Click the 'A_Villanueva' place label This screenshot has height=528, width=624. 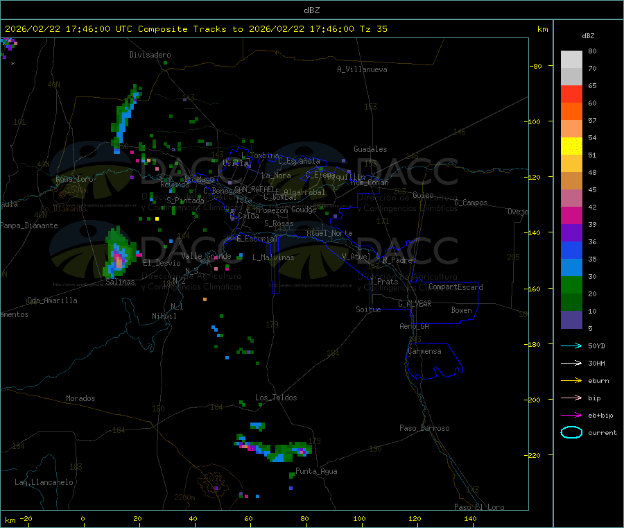(x=362, y=69)
